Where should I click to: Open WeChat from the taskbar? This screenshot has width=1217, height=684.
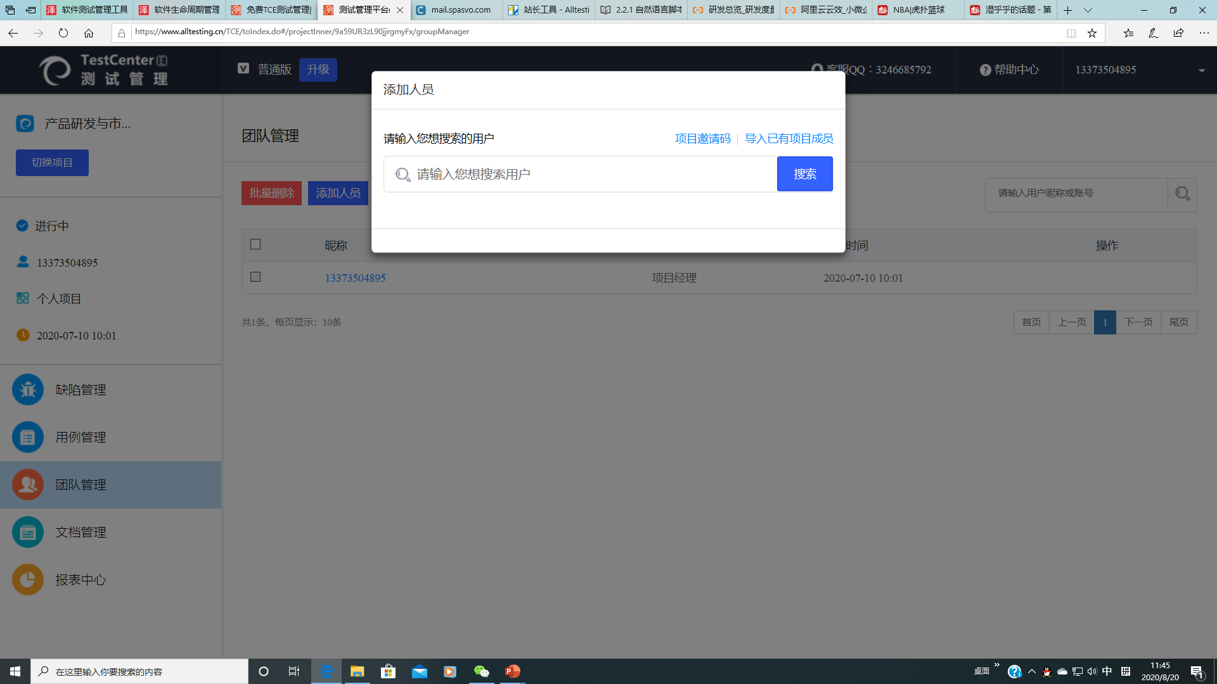point(482,671)
